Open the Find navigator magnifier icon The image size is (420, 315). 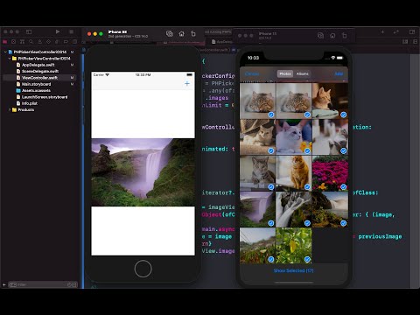click(31, 42)
